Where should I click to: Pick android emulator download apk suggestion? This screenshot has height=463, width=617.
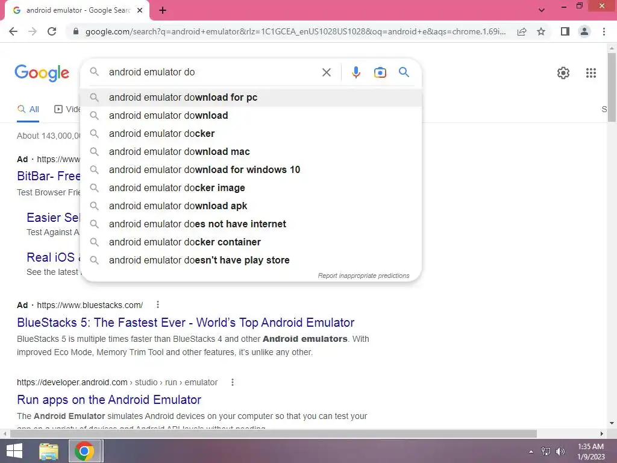point(251,206)
